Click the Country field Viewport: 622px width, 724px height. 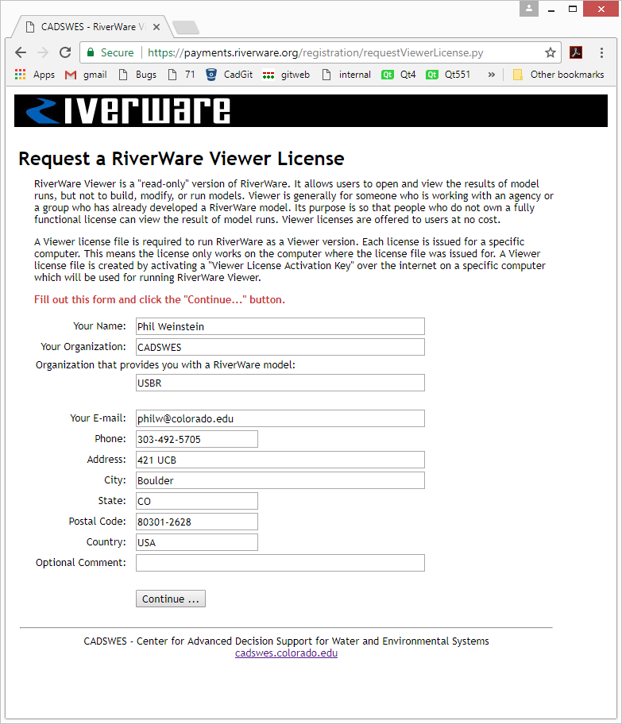pos(197,542)
